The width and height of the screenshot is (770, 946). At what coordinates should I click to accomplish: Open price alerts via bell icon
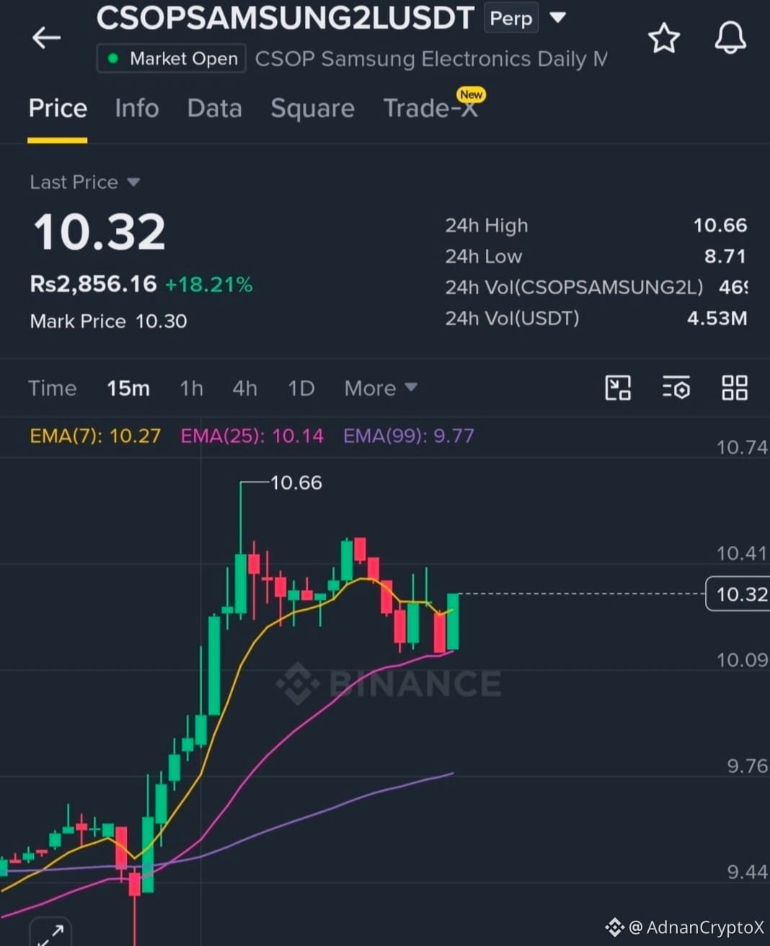[x=730, y=37]
